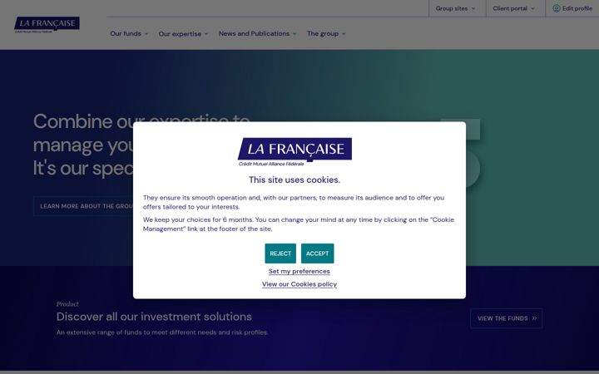Click the 'Product' label

(67, 304)
